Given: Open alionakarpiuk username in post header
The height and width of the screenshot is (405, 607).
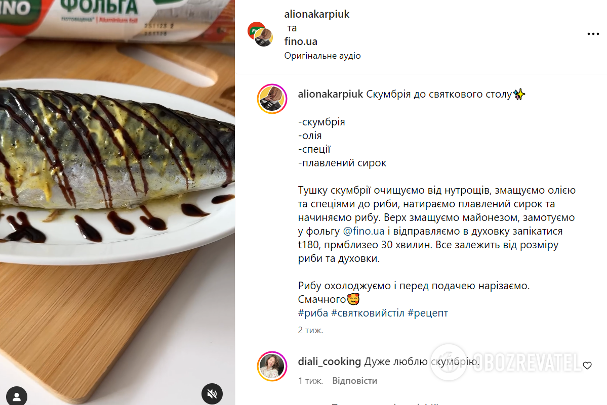Looking at the screenshot, I should [x=316, y=14].
